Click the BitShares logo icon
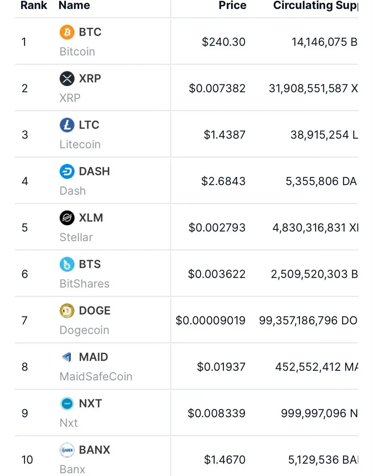 [x=67, y=264]
